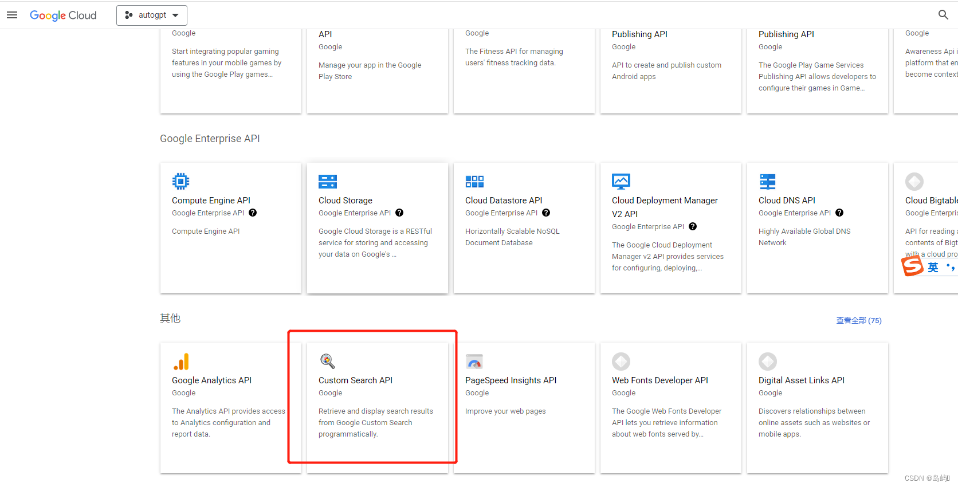Click help icon next to Compute Engine's Enterprise label
Screen dimensions: 958x487
253,213
